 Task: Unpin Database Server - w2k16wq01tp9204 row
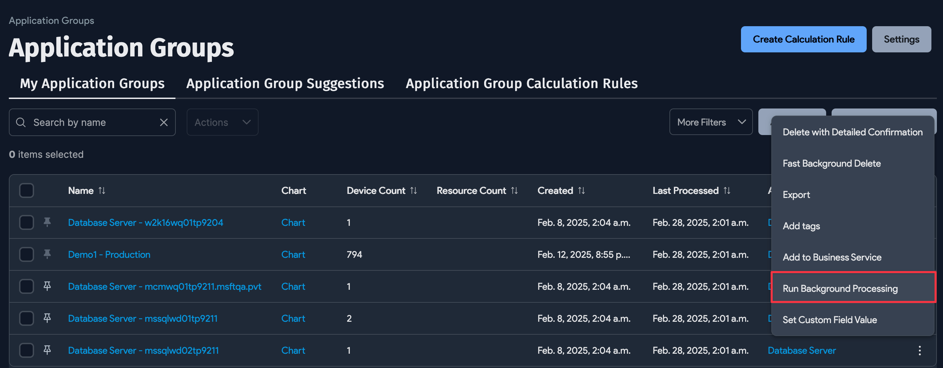tap(47, 222)
